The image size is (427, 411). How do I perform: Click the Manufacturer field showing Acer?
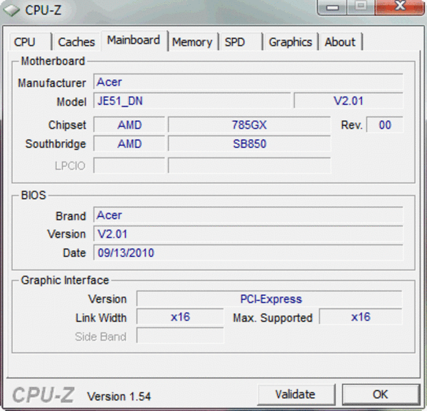[x=248, y=82]
